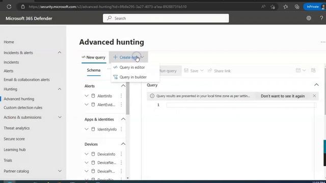Click into query editor line 1
The image size is (326, 183).
[241, 105]
